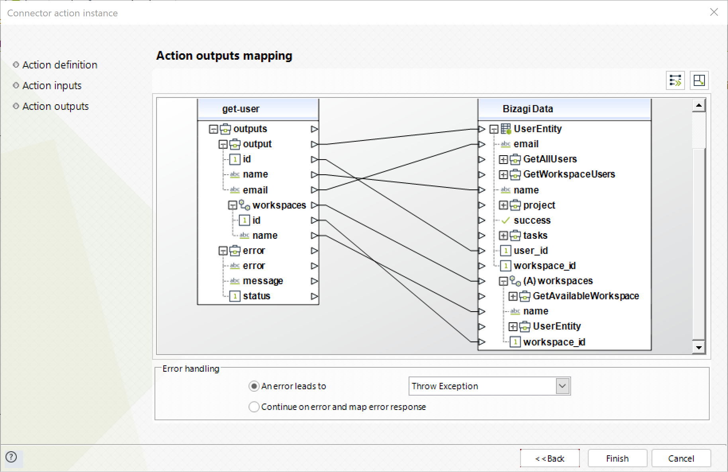The width and height of the screenshot is (728, 472).
Task: Click the tasks briefcase icon
Action: tap(515, 236)
